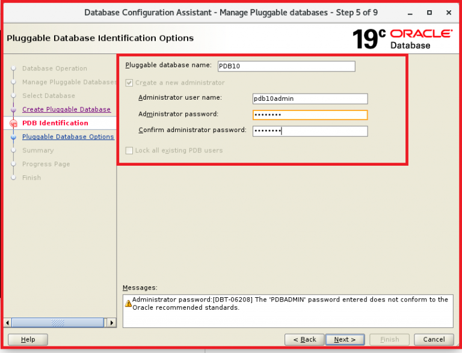Click the Finish step in sidebar

tap(31, 178)
